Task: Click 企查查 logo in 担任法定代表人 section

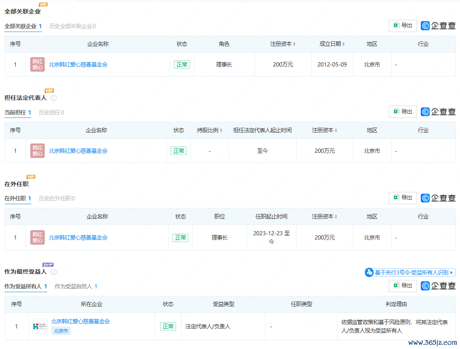Action: pyautogui.click(x=438, y=112)
